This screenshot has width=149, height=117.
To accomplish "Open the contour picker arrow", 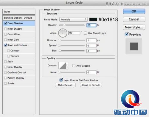I will click(67, 65).
